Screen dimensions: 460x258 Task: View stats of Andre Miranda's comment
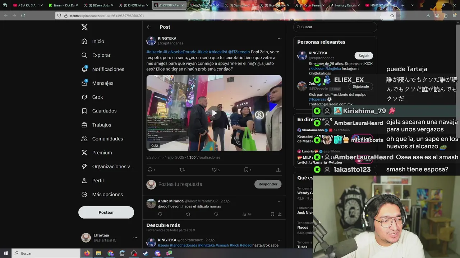point(246,214)
